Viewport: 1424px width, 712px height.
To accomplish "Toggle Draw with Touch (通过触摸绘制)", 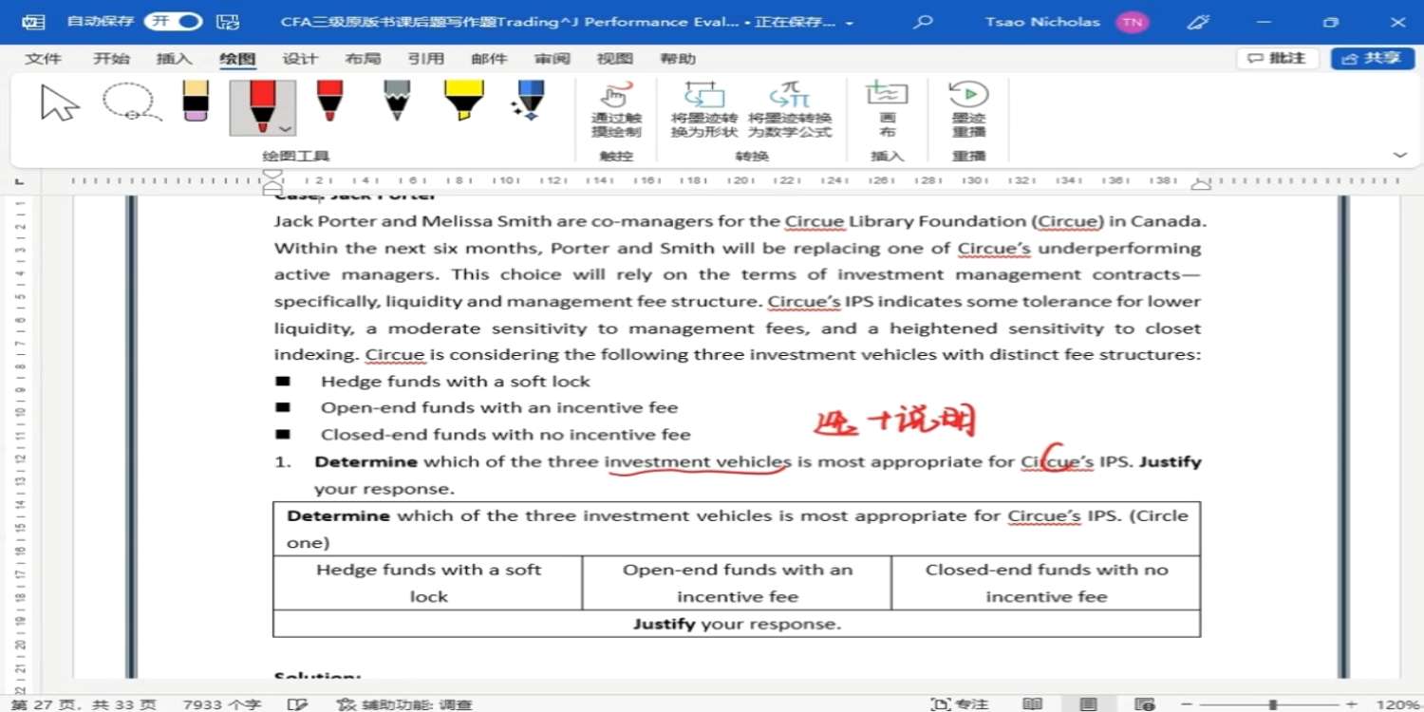I will (x=616, y=109).
